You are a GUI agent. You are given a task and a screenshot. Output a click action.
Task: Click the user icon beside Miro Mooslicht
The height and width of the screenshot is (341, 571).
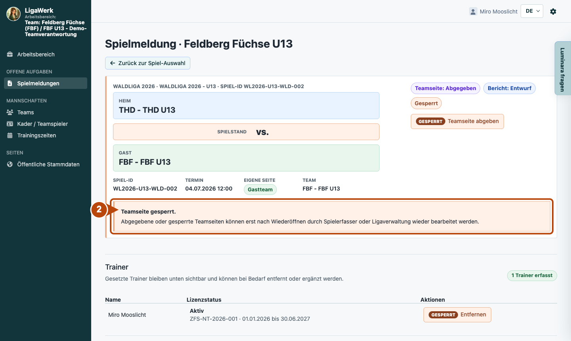coord(473,12)
